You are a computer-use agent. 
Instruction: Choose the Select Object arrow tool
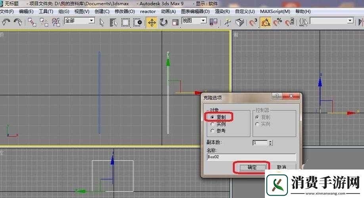[102, 23]
